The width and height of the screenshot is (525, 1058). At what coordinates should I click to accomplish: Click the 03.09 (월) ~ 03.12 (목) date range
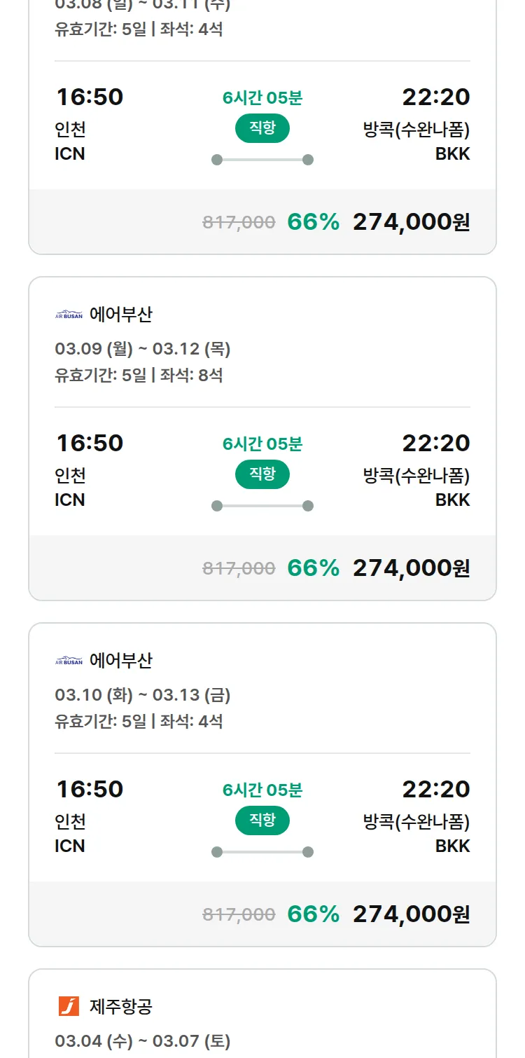point(143,349)
